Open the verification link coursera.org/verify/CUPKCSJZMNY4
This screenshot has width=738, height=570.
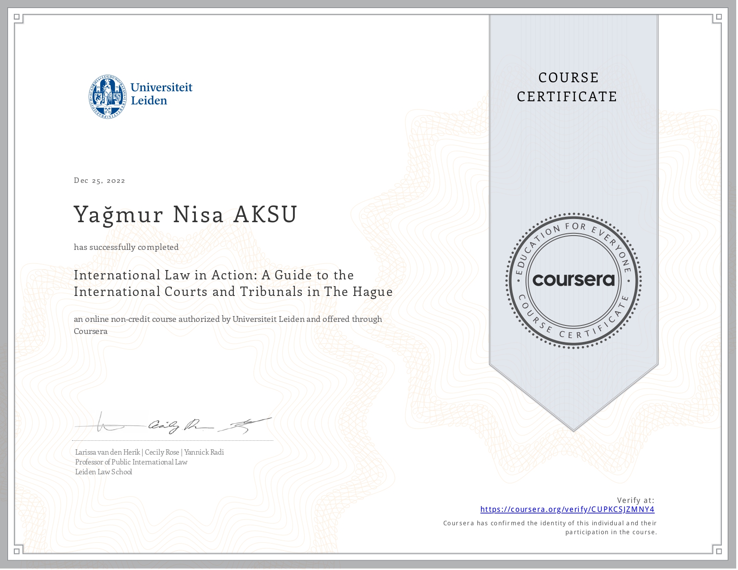(568, 509)
